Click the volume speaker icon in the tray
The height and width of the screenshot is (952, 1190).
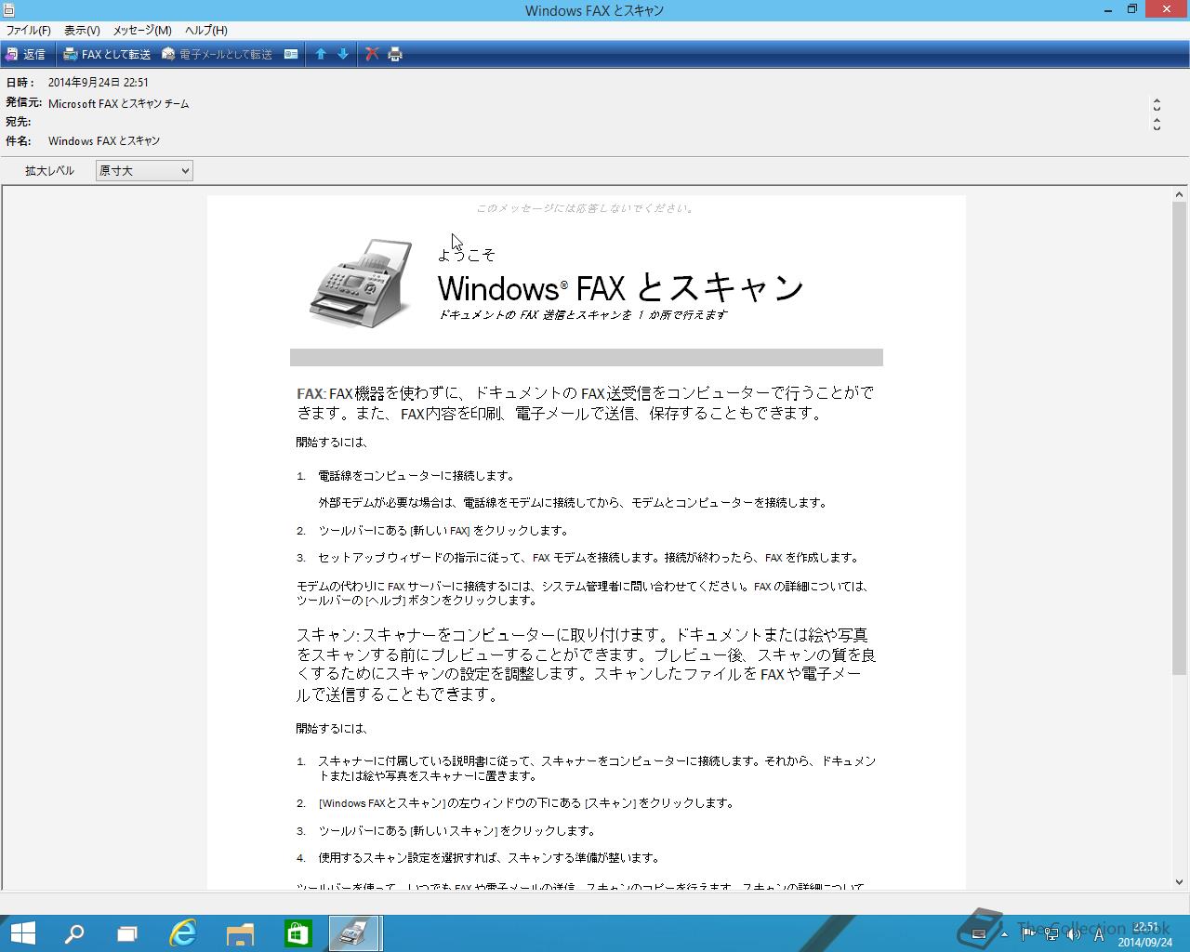pos(1073,934)
